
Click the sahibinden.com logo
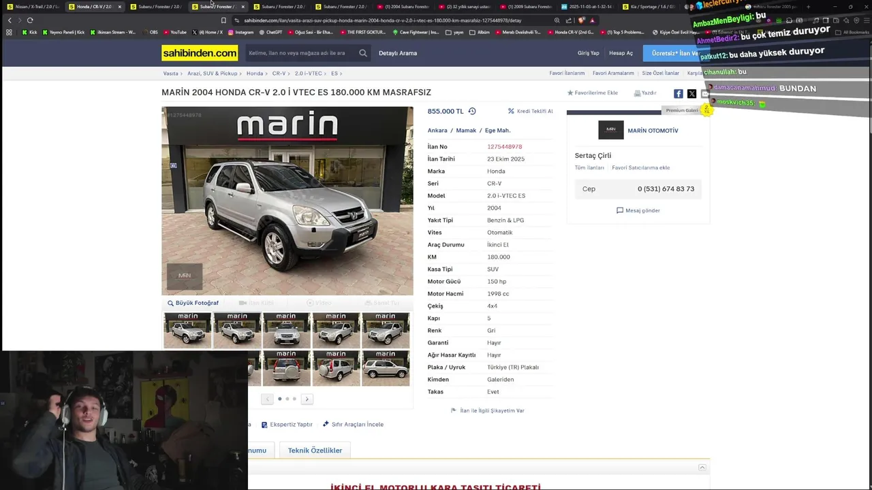(x=200, y=53)
